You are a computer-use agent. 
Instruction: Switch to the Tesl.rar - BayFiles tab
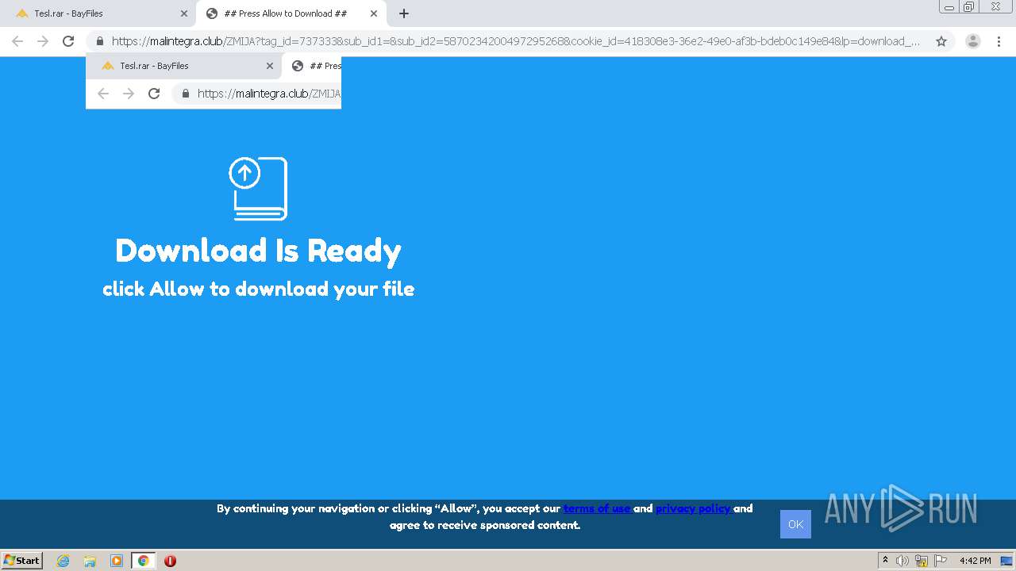pos(99,13)
